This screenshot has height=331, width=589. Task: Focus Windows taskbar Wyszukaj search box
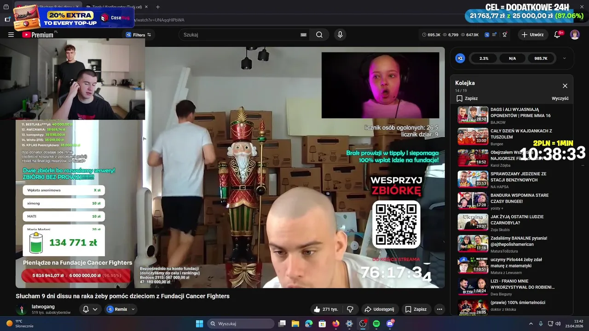tap(241, 324)
